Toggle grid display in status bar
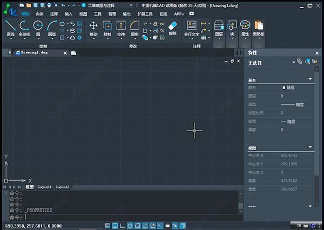The height and width of the screenshot is (230, 324). click(x=115, y=226)
